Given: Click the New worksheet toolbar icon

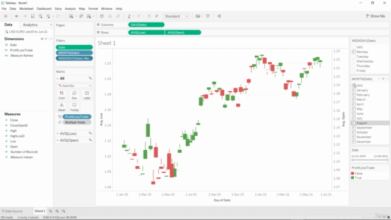Looking at the screenshot, I should coord(71,16).
